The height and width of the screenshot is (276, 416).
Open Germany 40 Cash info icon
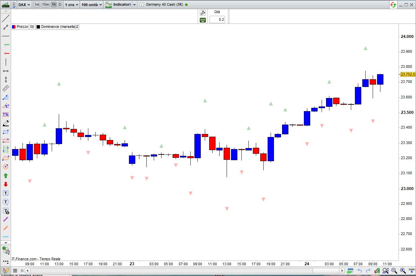[142, 5]
